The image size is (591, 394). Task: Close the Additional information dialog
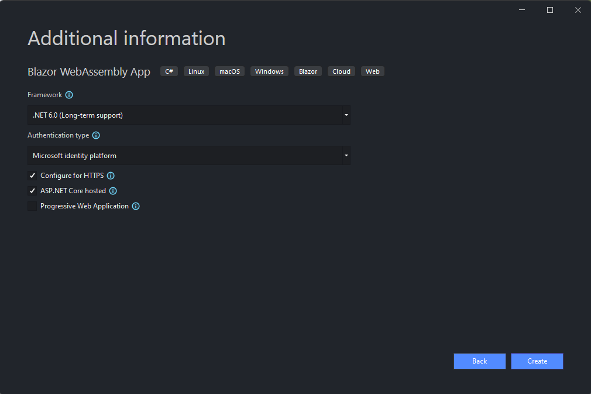[578, 10]
